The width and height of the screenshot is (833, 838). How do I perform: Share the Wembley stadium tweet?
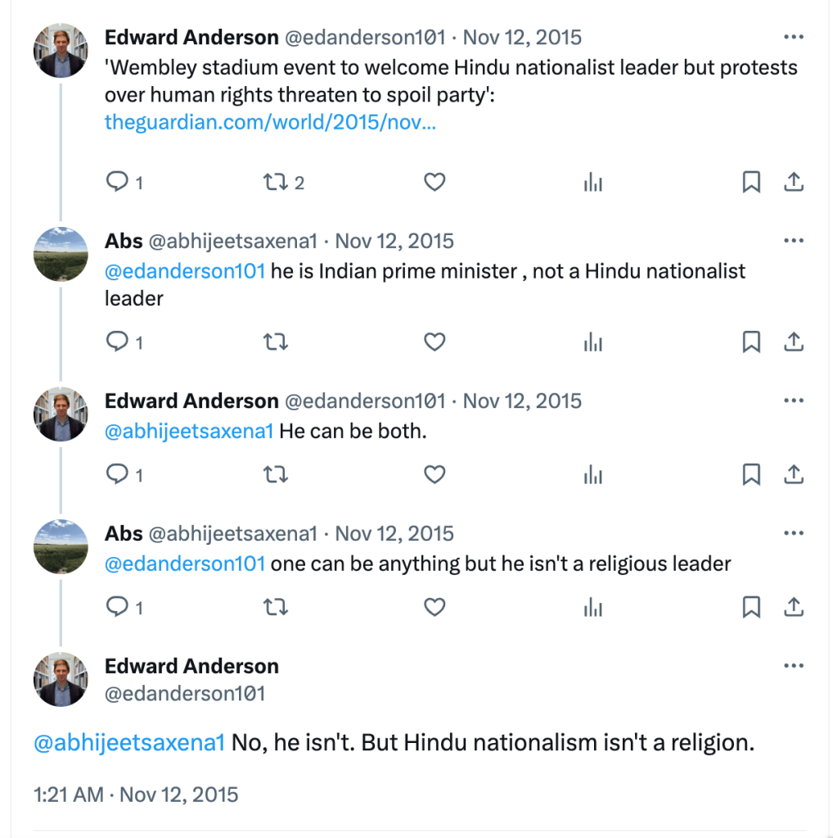click(793, 182)
